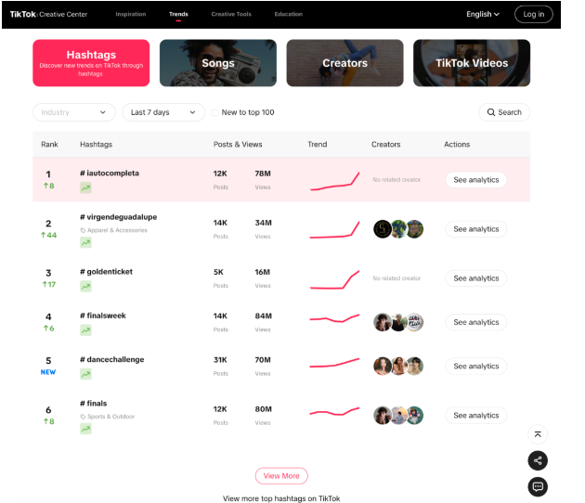Click trending-up icon under virgendeguadalupe
The image size is (585, 503).
click(x=85, y=243)
